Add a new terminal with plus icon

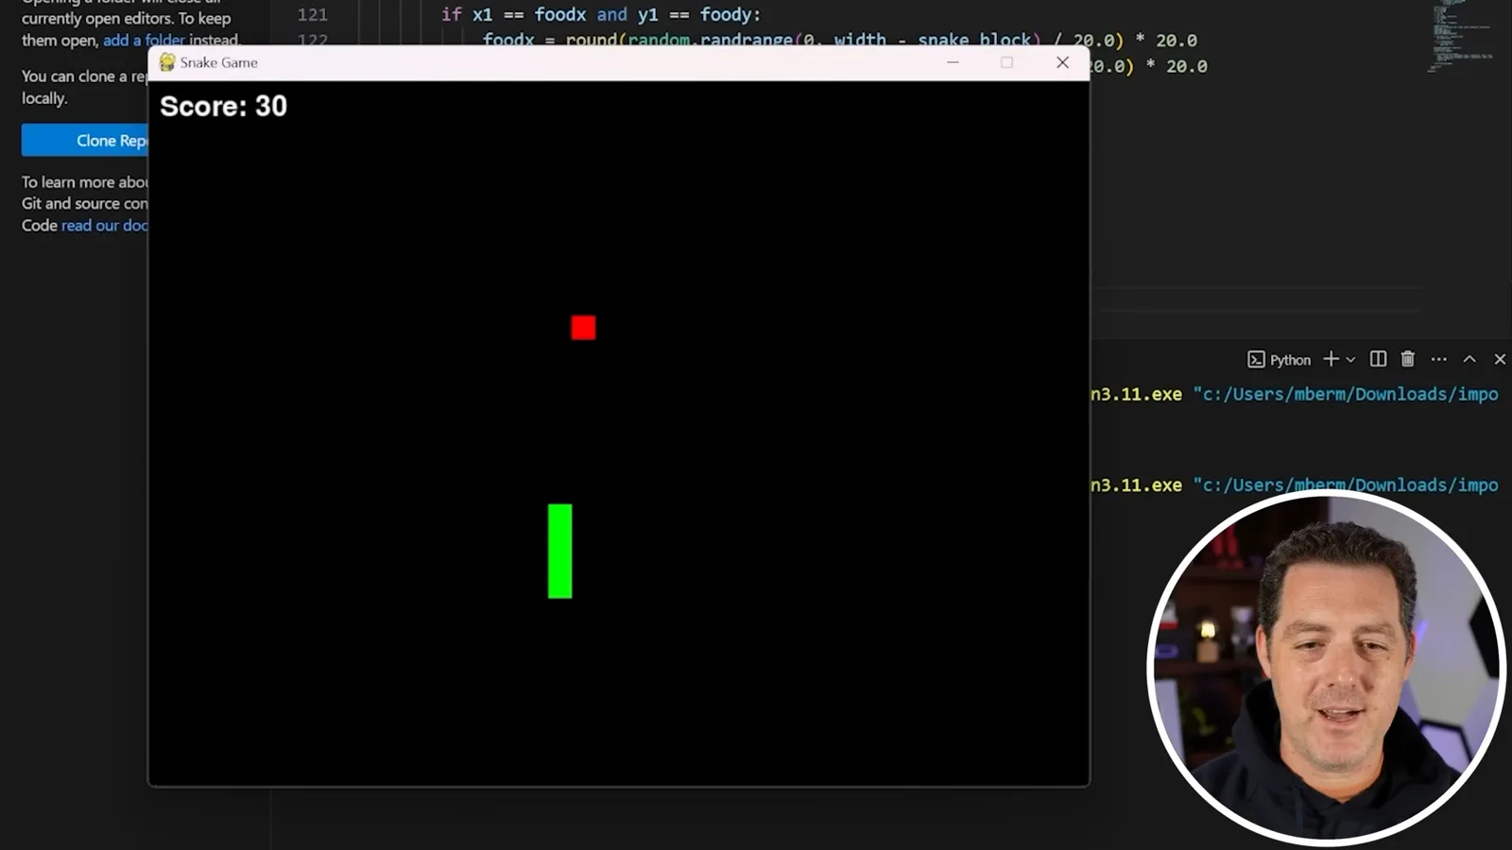point(1331,359)
